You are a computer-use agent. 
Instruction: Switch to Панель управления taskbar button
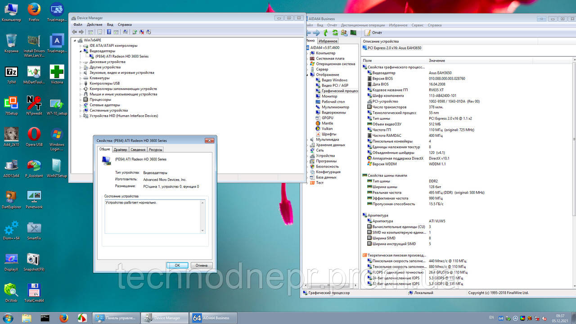[x=116, y=318]
